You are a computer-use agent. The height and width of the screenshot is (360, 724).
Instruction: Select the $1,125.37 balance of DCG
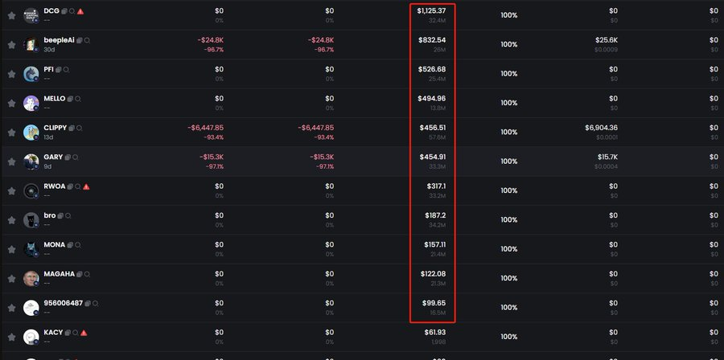tap(431, 10)
